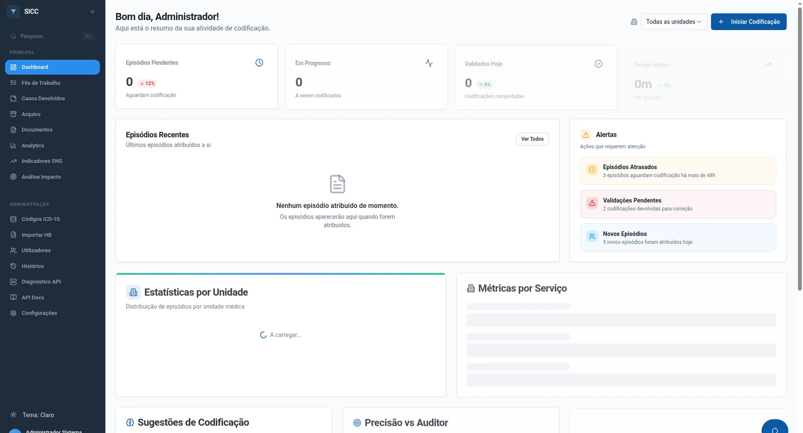Open Configurações in the sidebar
This screenshot has height=433, width=803.
click(x=52, y=313)
